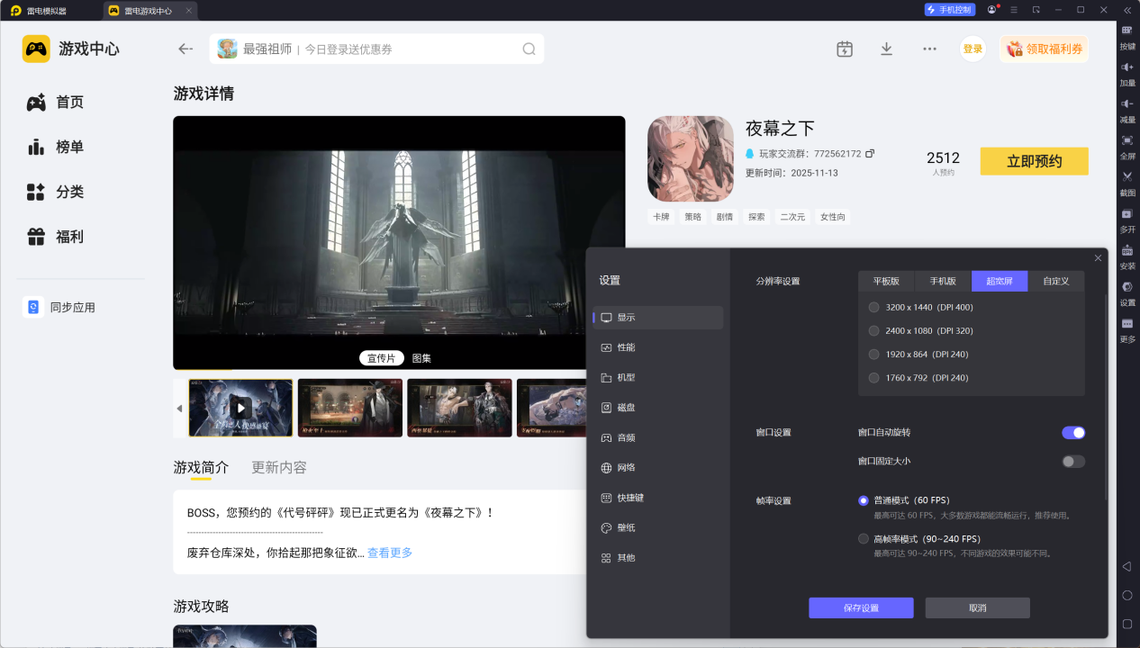Open the calendar check-in icon

click(x=844, y=49)
